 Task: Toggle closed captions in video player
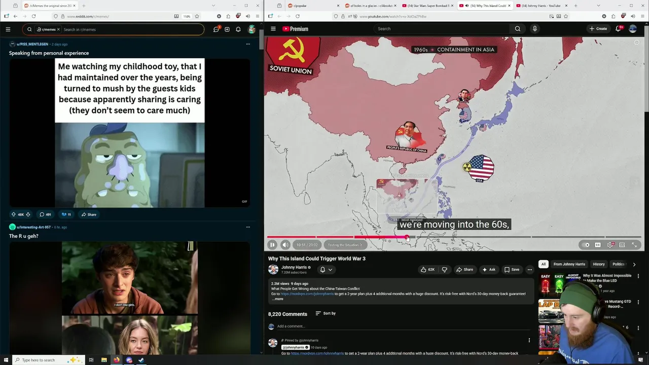click(x=598, y=245)
